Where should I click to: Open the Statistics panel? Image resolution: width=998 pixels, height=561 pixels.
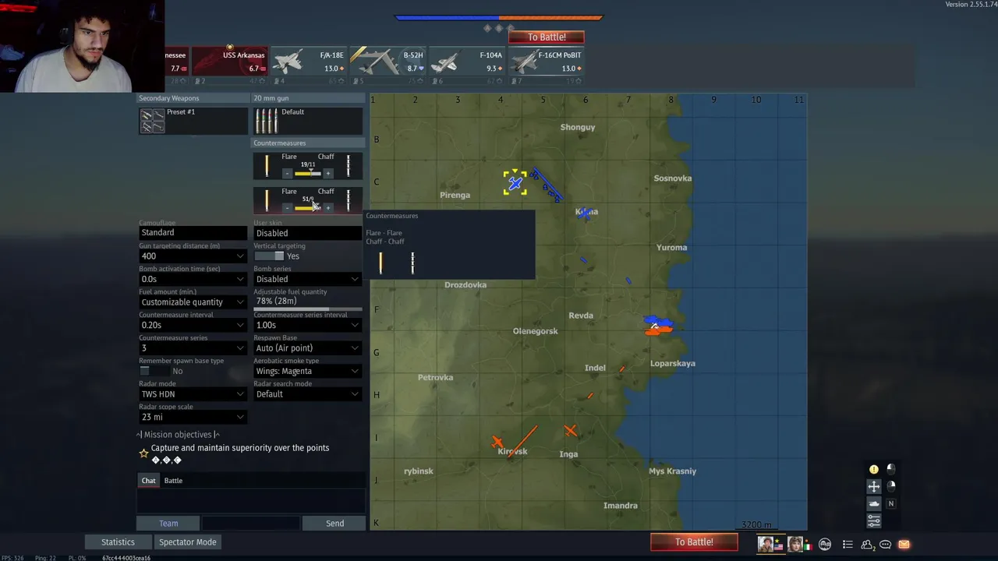tap(118, 542)
